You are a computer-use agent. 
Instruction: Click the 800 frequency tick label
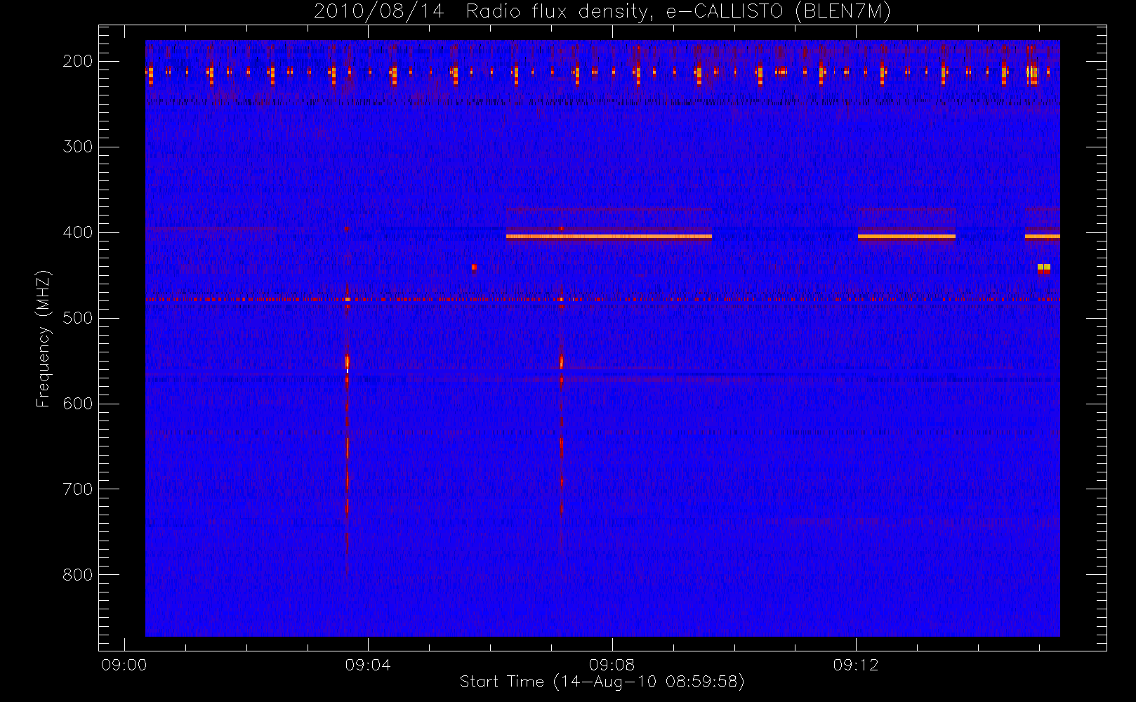point(78,575)
